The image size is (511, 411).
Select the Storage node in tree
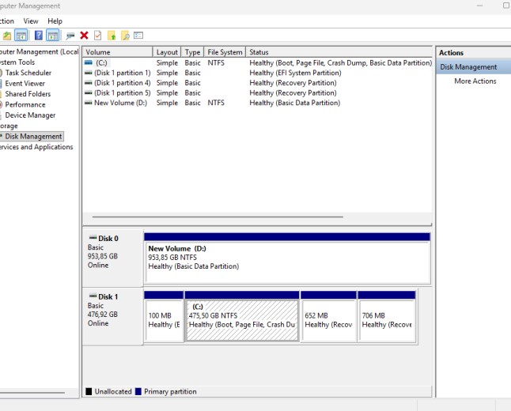pos(9,126)
